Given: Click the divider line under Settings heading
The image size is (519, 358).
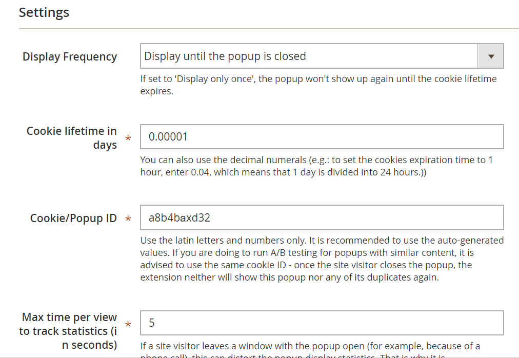Looking at the screenshot, I should click(x=268, y=29).
